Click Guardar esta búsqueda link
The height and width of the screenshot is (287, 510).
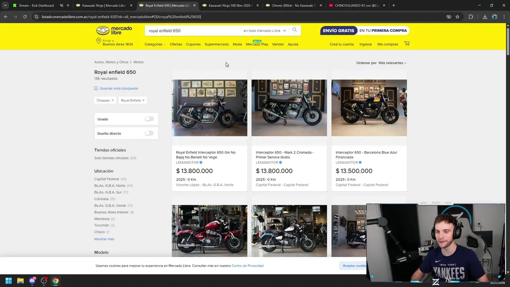pyautogui.click(x=119, y=88)
